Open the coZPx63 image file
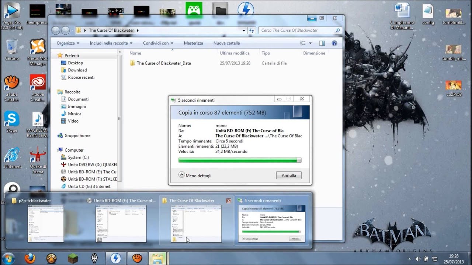Viewport: 472px width, 265px height. point(454,88)
